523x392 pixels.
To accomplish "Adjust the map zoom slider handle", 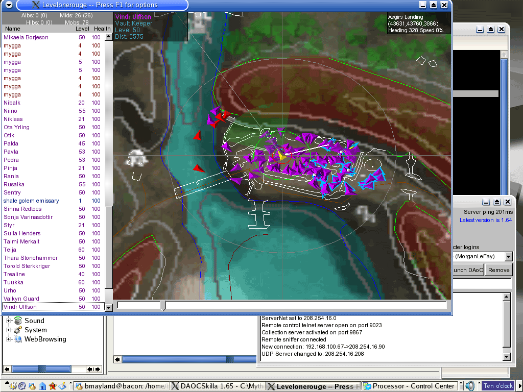I will coord(163,305).
